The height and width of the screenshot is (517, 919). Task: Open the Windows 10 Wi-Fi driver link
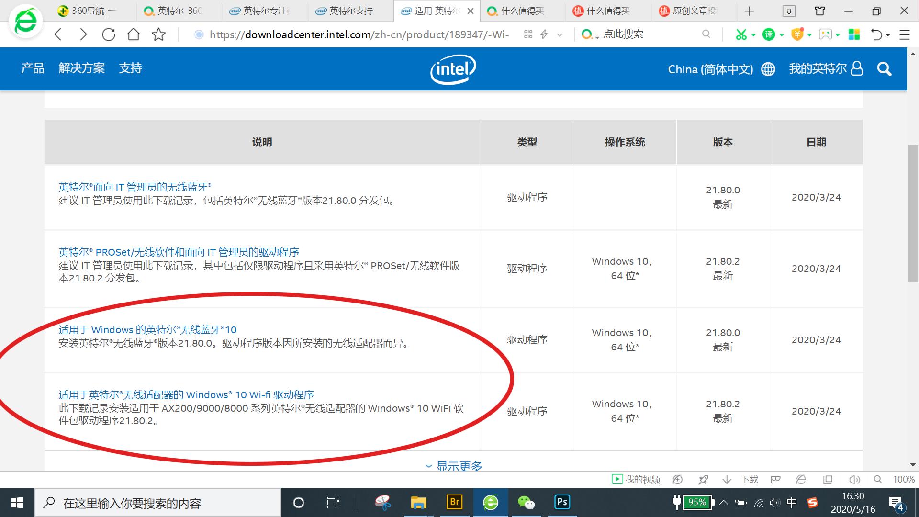(186, 394)
